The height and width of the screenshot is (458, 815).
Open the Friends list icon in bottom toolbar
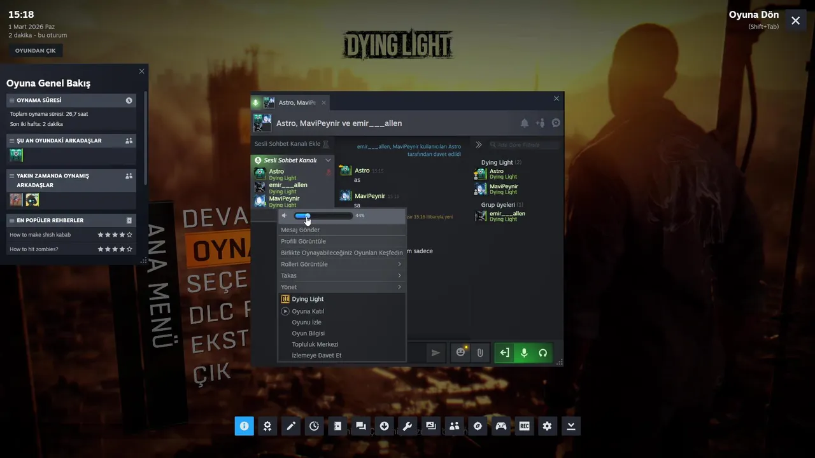454,426
